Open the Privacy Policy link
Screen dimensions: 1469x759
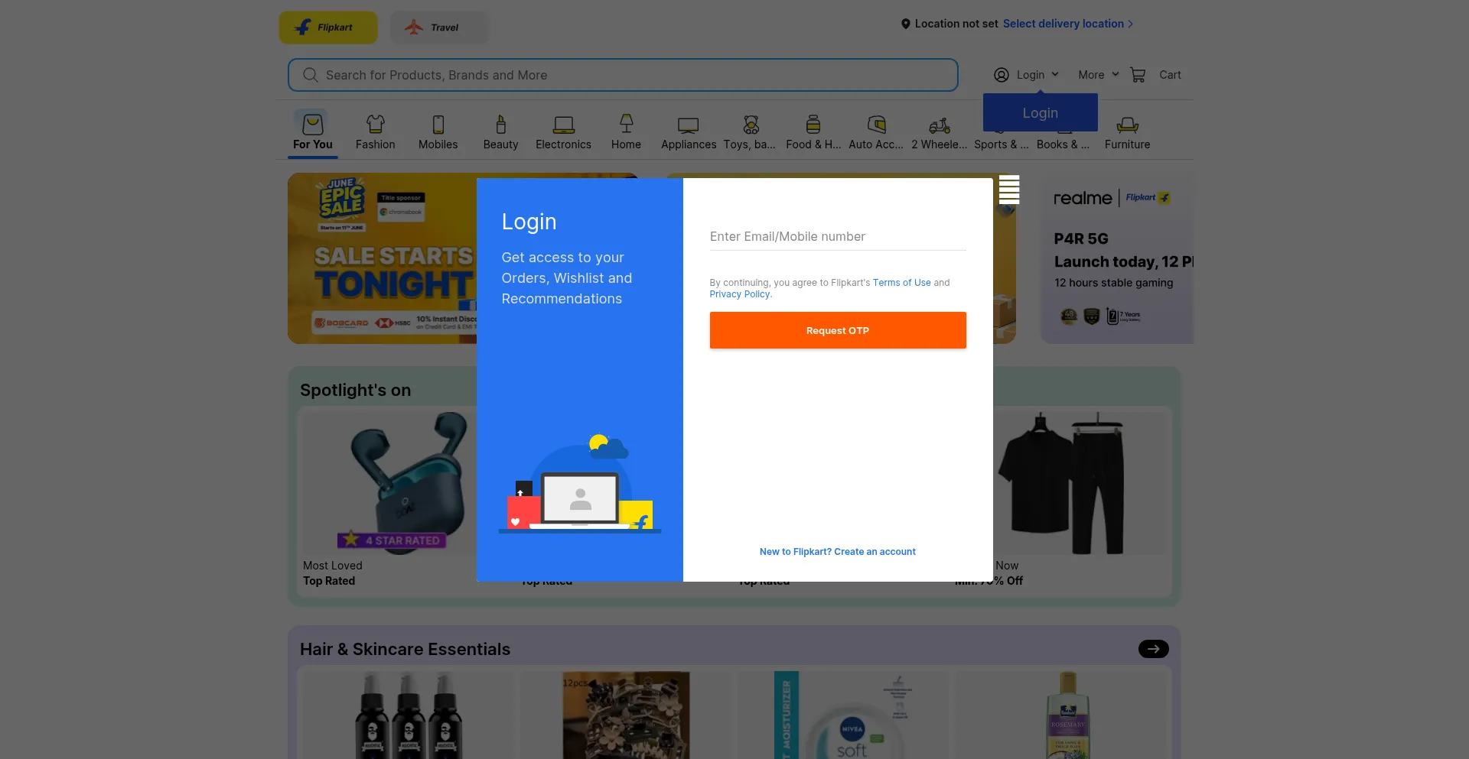tap(740, 294)
